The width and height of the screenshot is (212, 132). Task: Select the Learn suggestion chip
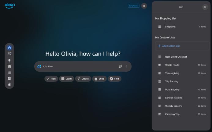(66, 79)
